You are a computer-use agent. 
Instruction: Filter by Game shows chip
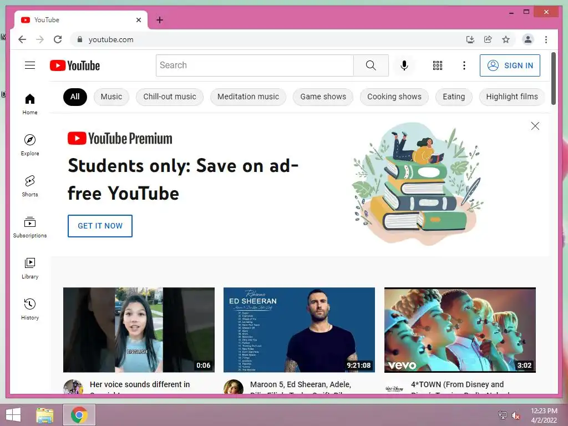323,97
